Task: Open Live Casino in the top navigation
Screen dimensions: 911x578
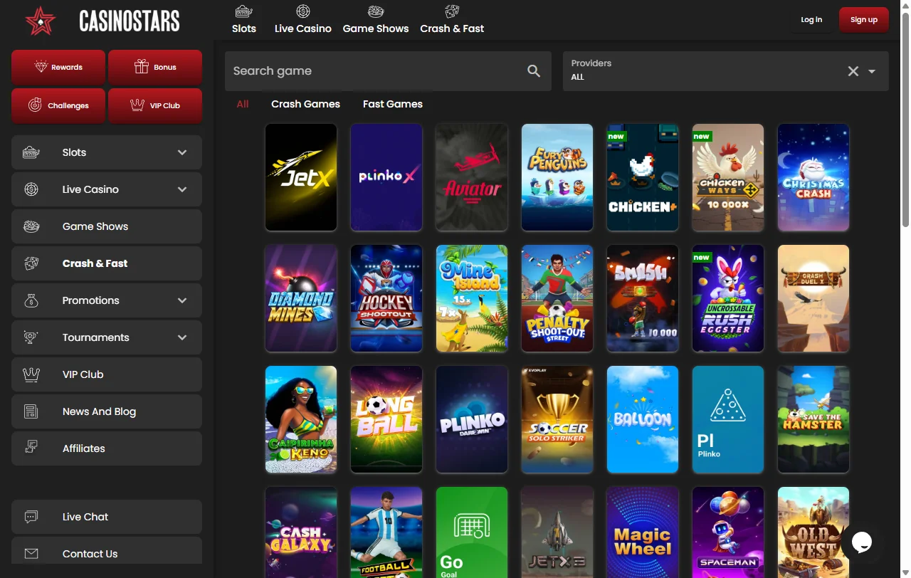Action: [303, 19]
